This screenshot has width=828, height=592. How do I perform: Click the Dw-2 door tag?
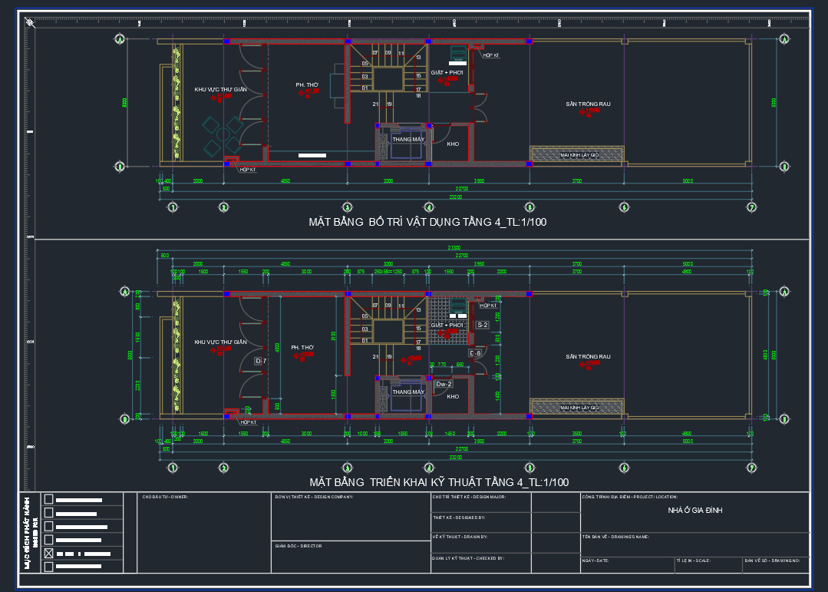coord(444,384)
